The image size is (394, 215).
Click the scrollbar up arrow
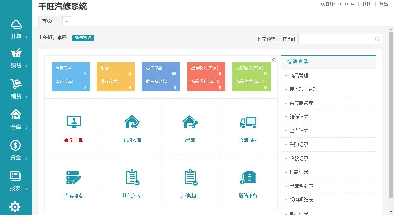[391, 29]
